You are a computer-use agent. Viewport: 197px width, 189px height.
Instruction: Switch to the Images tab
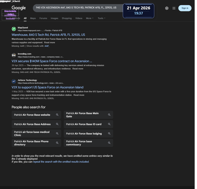pos(54,18)
